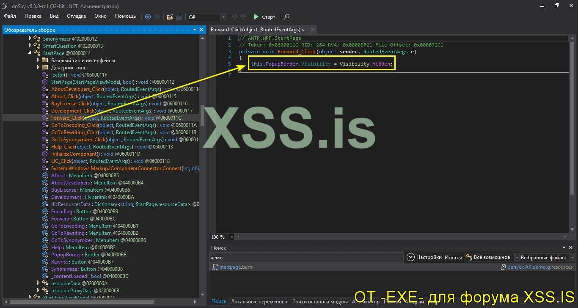
Task: Expand the Дочерние типы folder
Action: click(38, 67)
